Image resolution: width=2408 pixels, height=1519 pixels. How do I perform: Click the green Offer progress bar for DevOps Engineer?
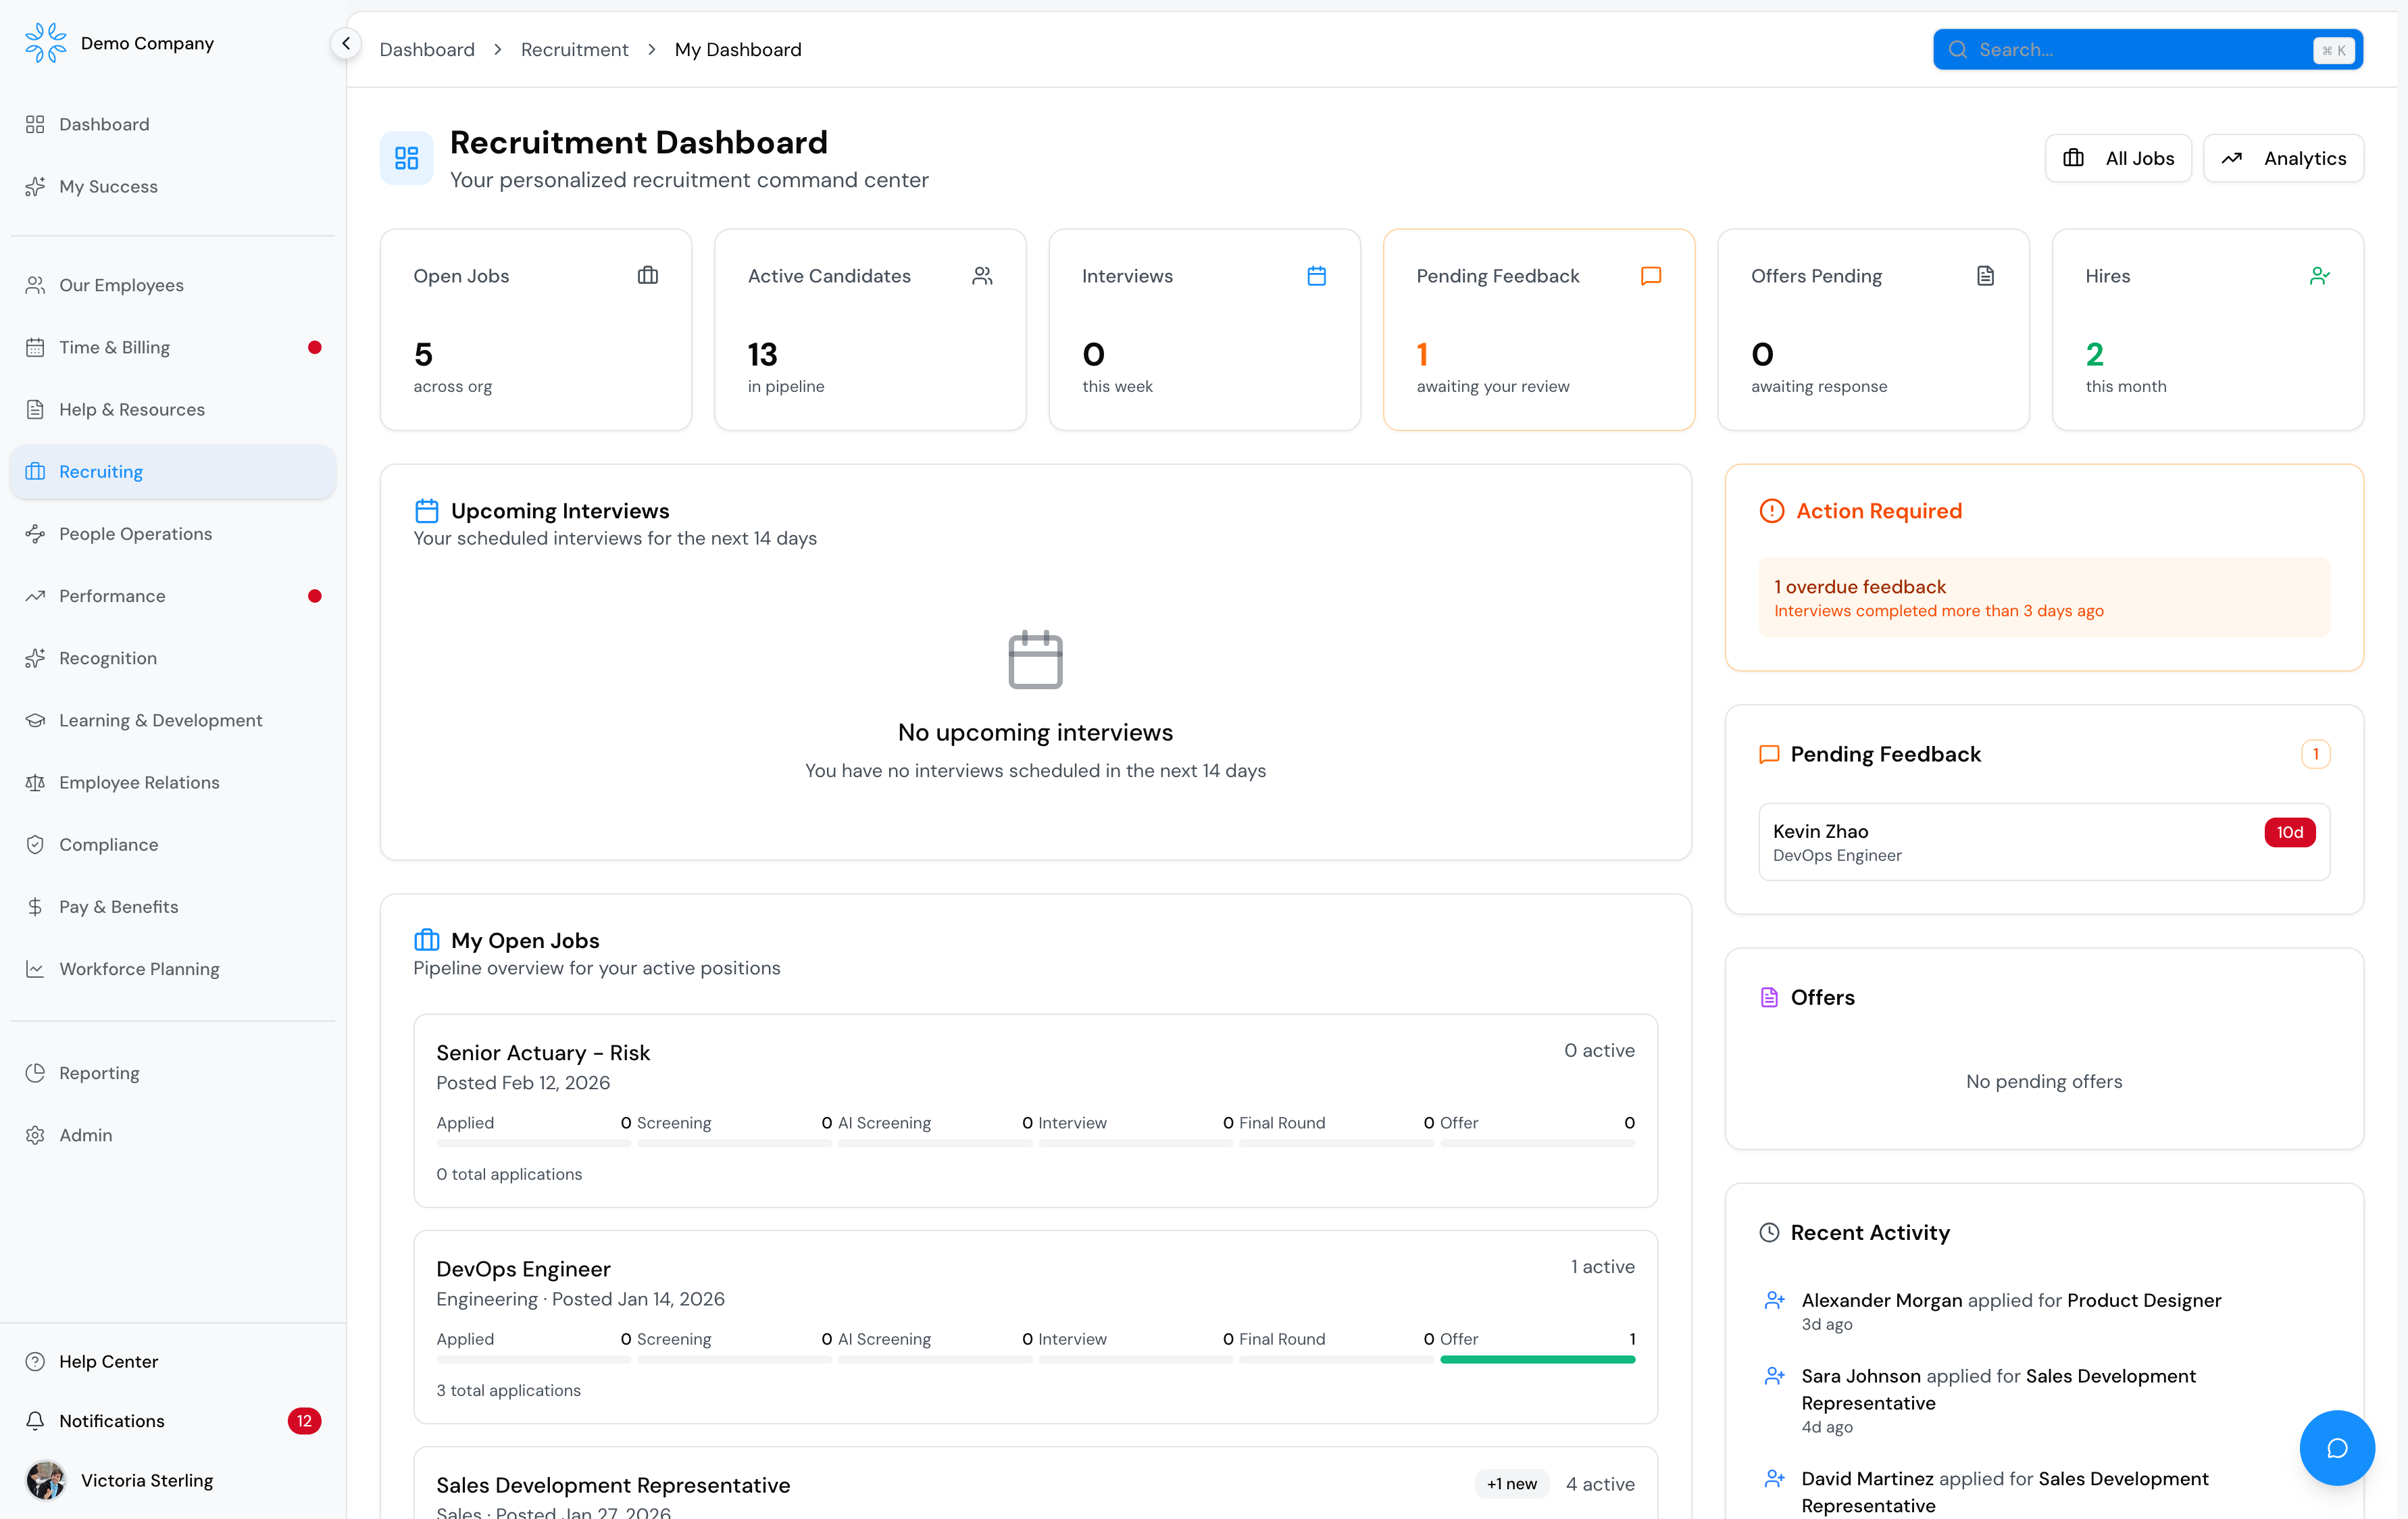click(x=1537, y=1359)
